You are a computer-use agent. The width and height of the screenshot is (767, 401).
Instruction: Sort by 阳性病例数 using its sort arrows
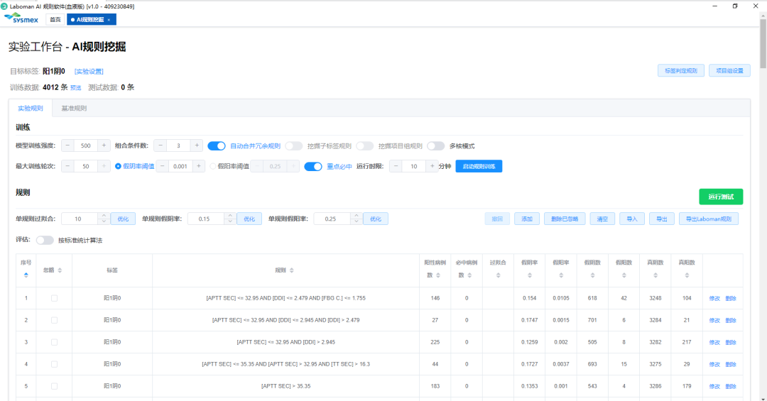pos(438,275)
